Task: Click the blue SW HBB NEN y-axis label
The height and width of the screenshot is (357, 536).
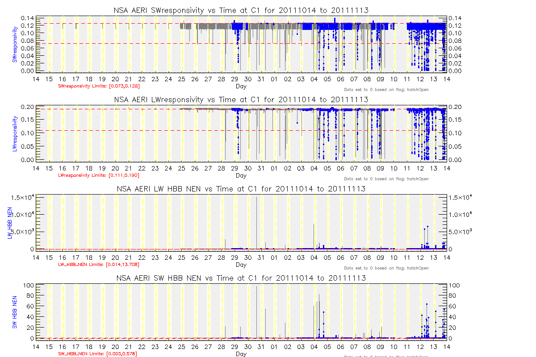Action: [x=15, y=311]
